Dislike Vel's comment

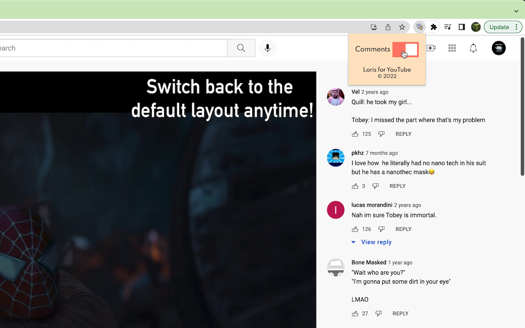click(381, 134)
